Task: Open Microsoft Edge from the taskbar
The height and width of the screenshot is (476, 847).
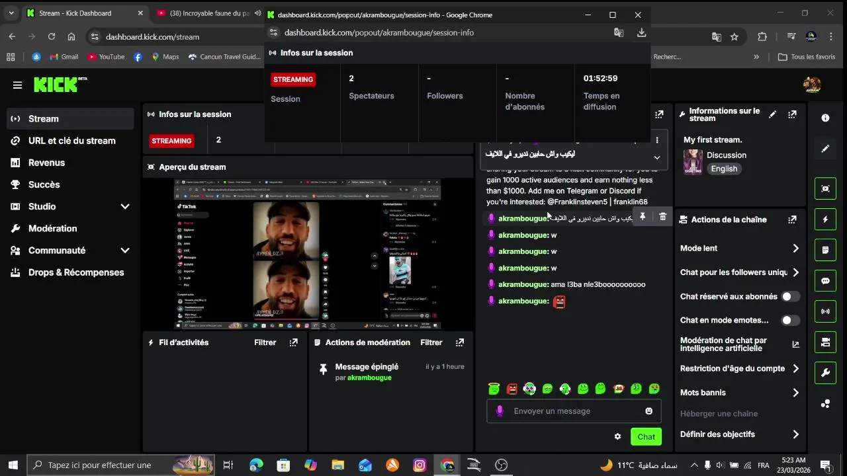Action: (257, 465)
